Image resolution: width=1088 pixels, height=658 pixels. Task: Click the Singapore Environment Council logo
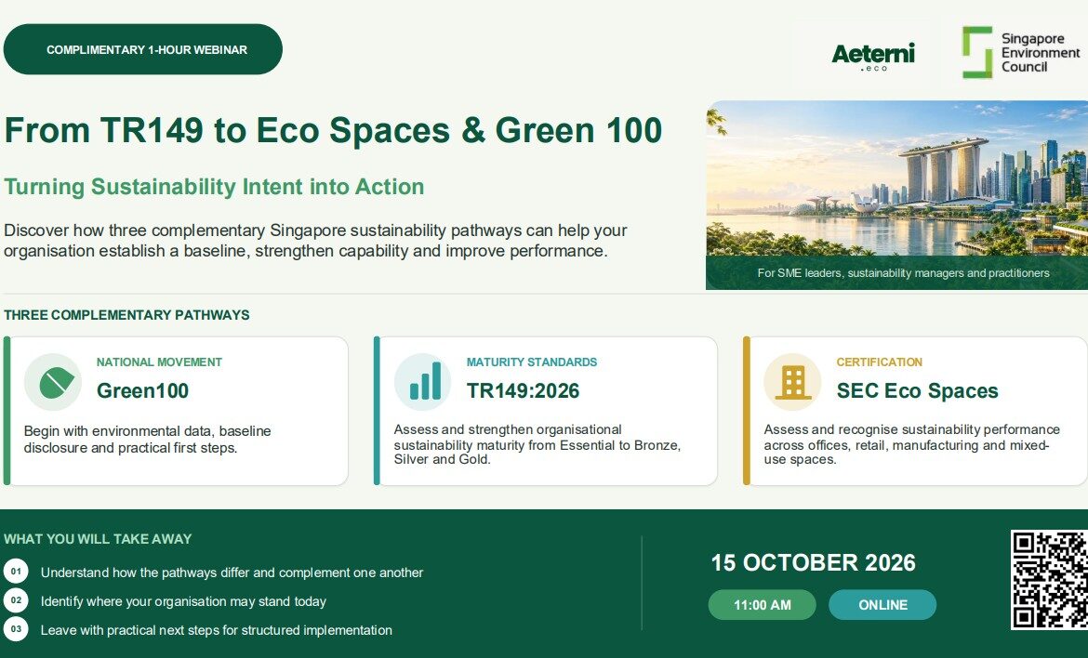tap(1021, 53)
